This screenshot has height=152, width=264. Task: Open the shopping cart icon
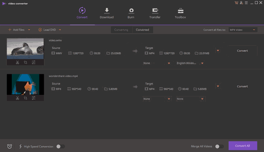(236, 3)
